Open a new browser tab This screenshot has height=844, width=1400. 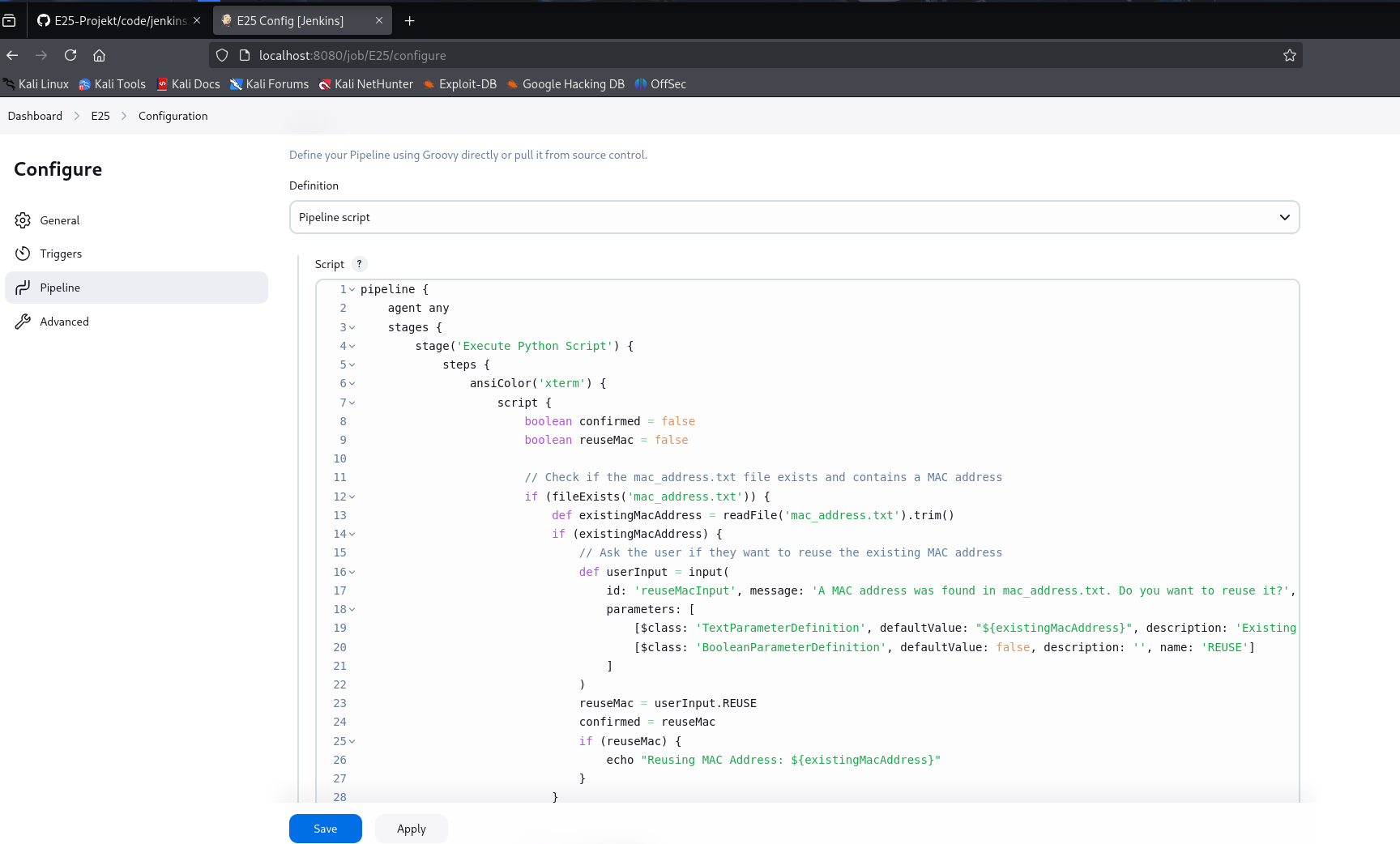pos(410,21)
